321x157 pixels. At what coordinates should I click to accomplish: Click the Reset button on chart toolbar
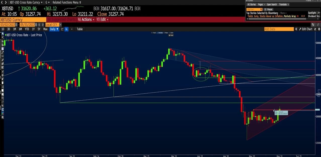(x=171, y=35)
